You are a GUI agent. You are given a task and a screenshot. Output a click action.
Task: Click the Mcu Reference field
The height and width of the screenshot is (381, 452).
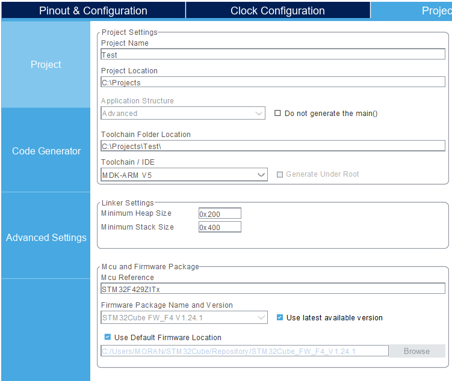pos(273,289)
